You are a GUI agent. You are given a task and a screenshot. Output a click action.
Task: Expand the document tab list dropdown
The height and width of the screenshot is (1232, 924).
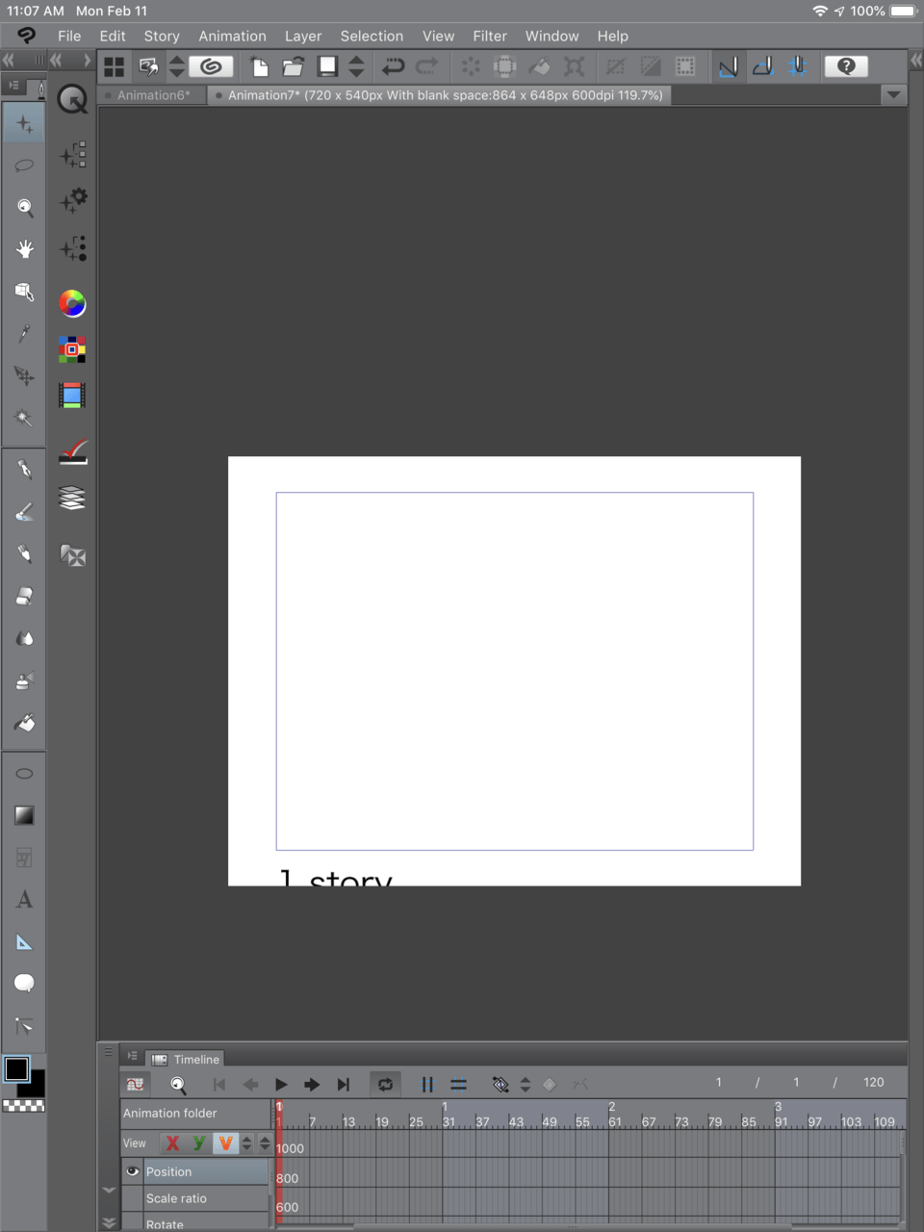point(893,95)
